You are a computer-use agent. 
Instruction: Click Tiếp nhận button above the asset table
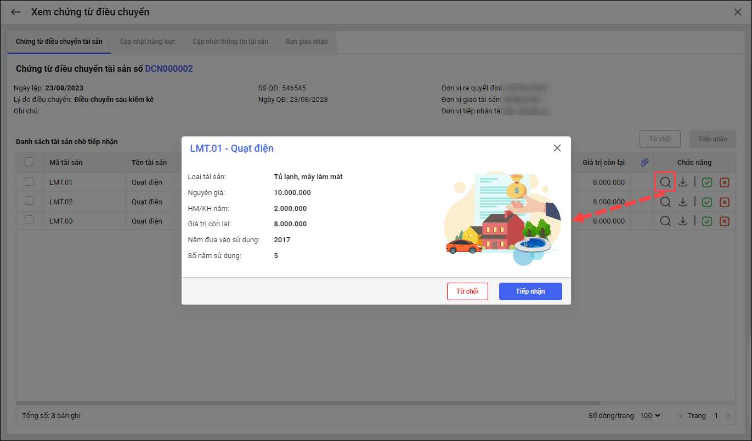[713, 139]
